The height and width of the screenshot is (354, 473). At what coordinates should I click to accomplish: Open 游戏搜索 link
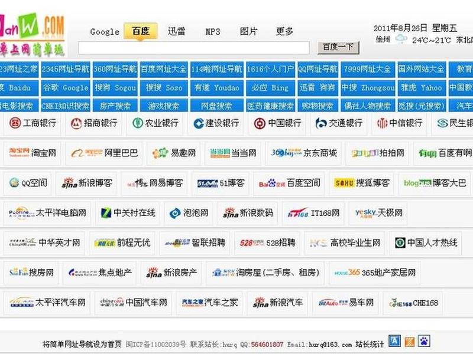[164, 106]
